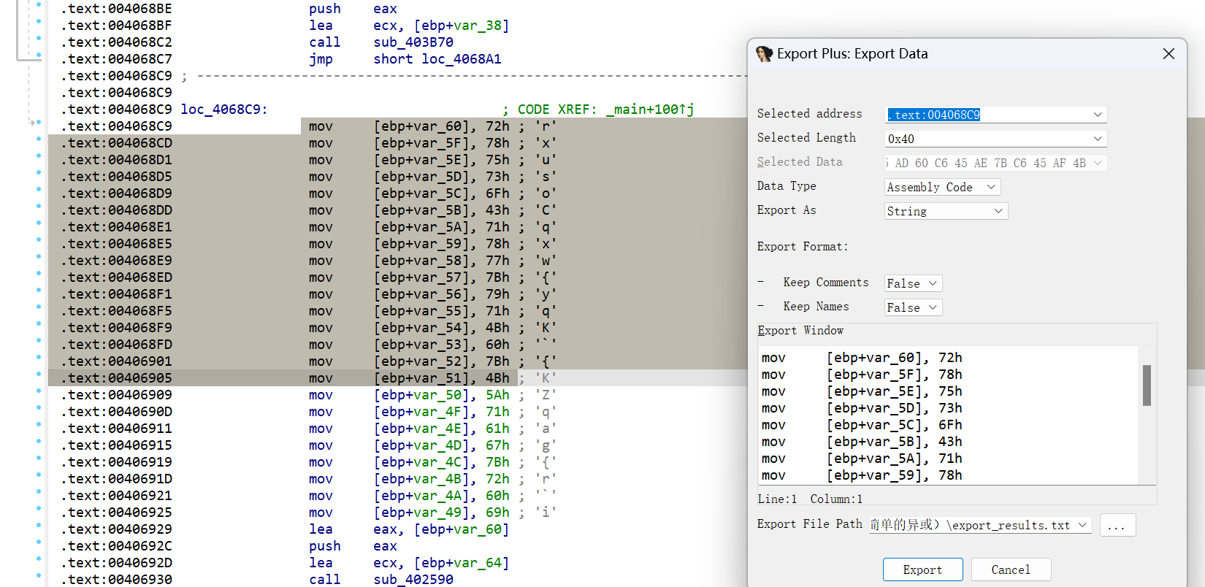Click the Export Plus dialog avatar icon
The height and width of the screenshot is (587, 1205).
[x=764, y=54]
